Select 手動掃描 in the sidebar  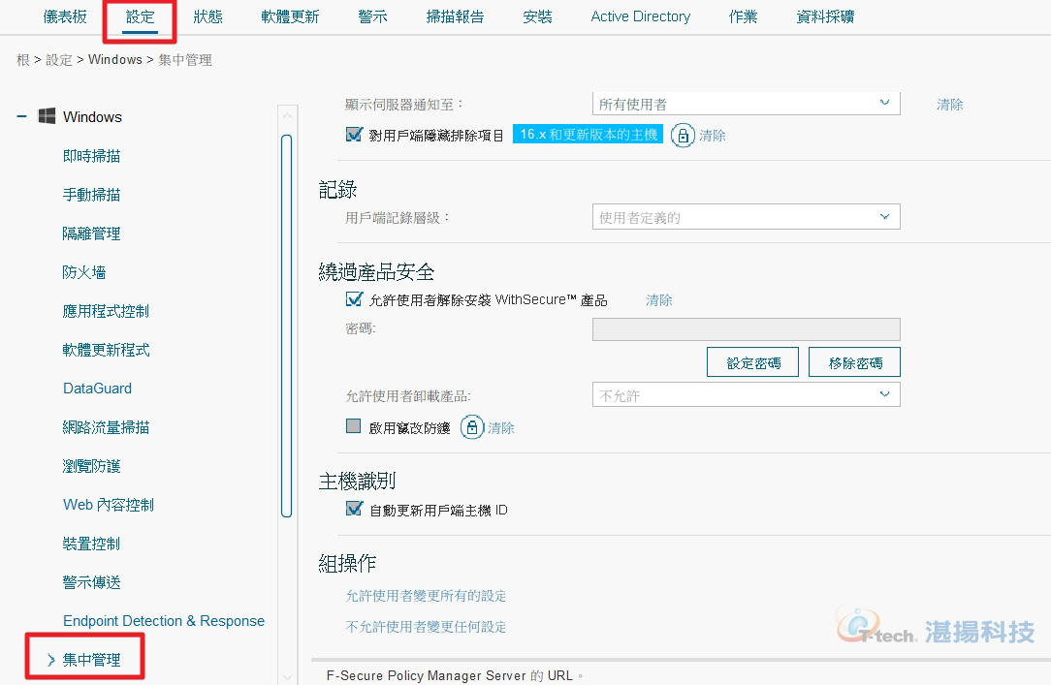92,195
